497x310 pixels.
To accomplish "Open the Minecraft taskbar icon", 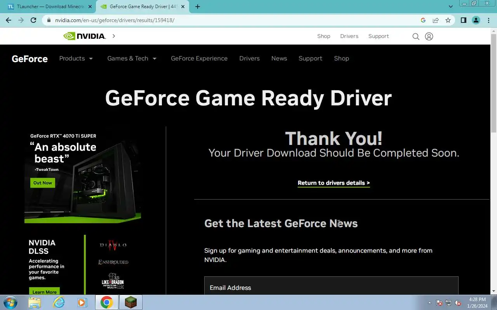I will pos(130,302).
